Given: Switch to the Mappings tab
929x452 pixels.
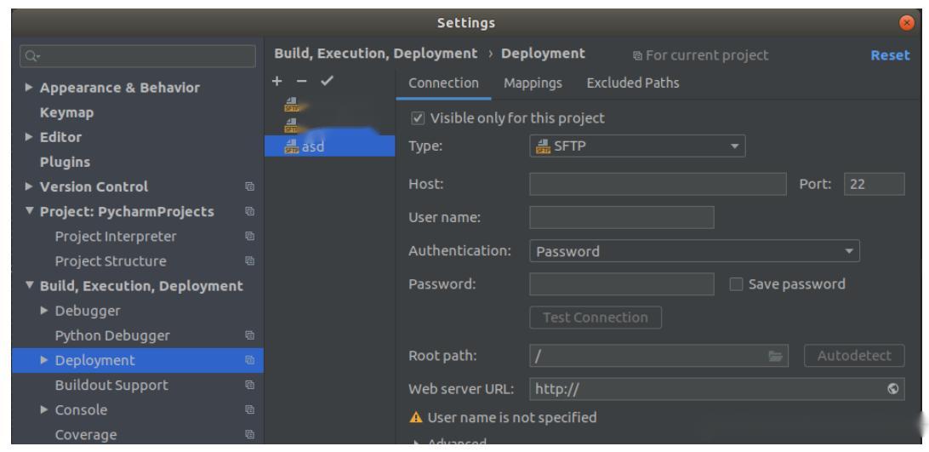Looking at the screenshot, I should (x=533, y=83).
